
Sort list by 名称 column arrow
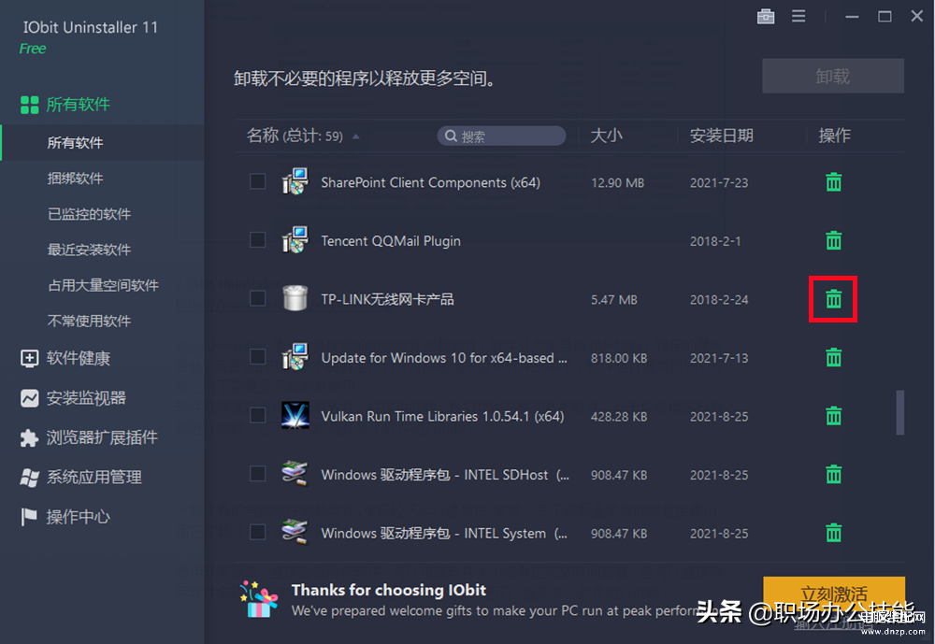coord(356,136)
